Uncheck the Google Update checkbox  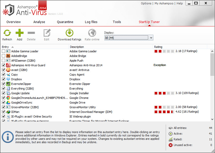(x=3, y=93)
